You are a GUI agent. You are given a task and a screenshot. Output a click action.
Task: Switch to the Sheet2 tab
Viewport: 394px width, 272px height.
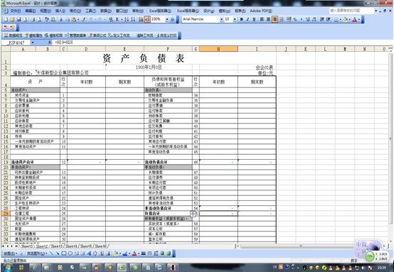click(x=42, y=246)
